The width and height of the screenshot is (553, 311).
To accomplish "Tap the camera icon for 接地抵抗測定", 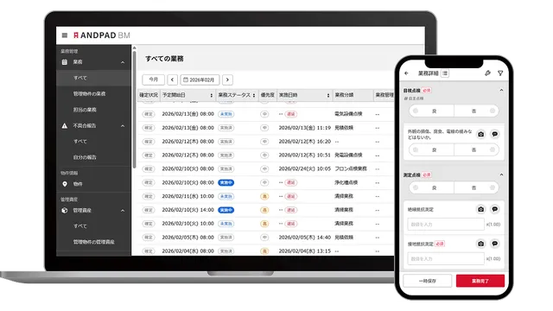I will click(x=481, y=244).
